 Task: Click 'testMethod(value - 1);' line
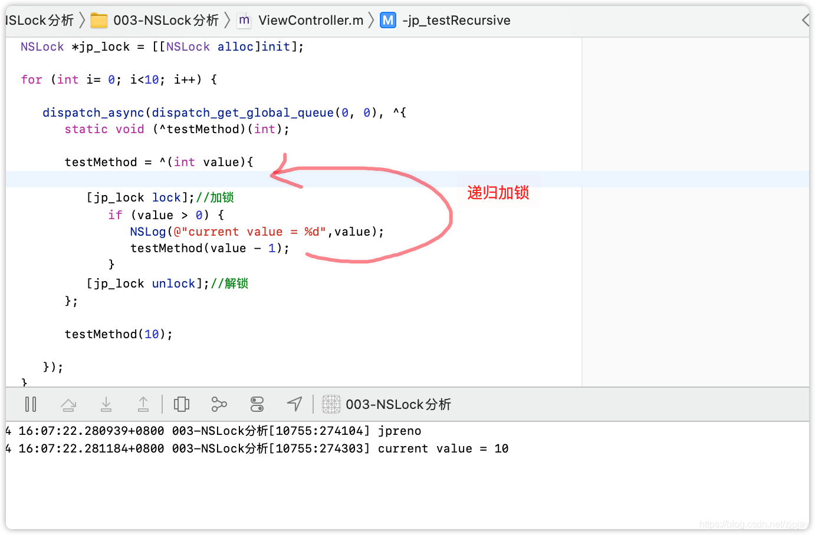[210, 248]
